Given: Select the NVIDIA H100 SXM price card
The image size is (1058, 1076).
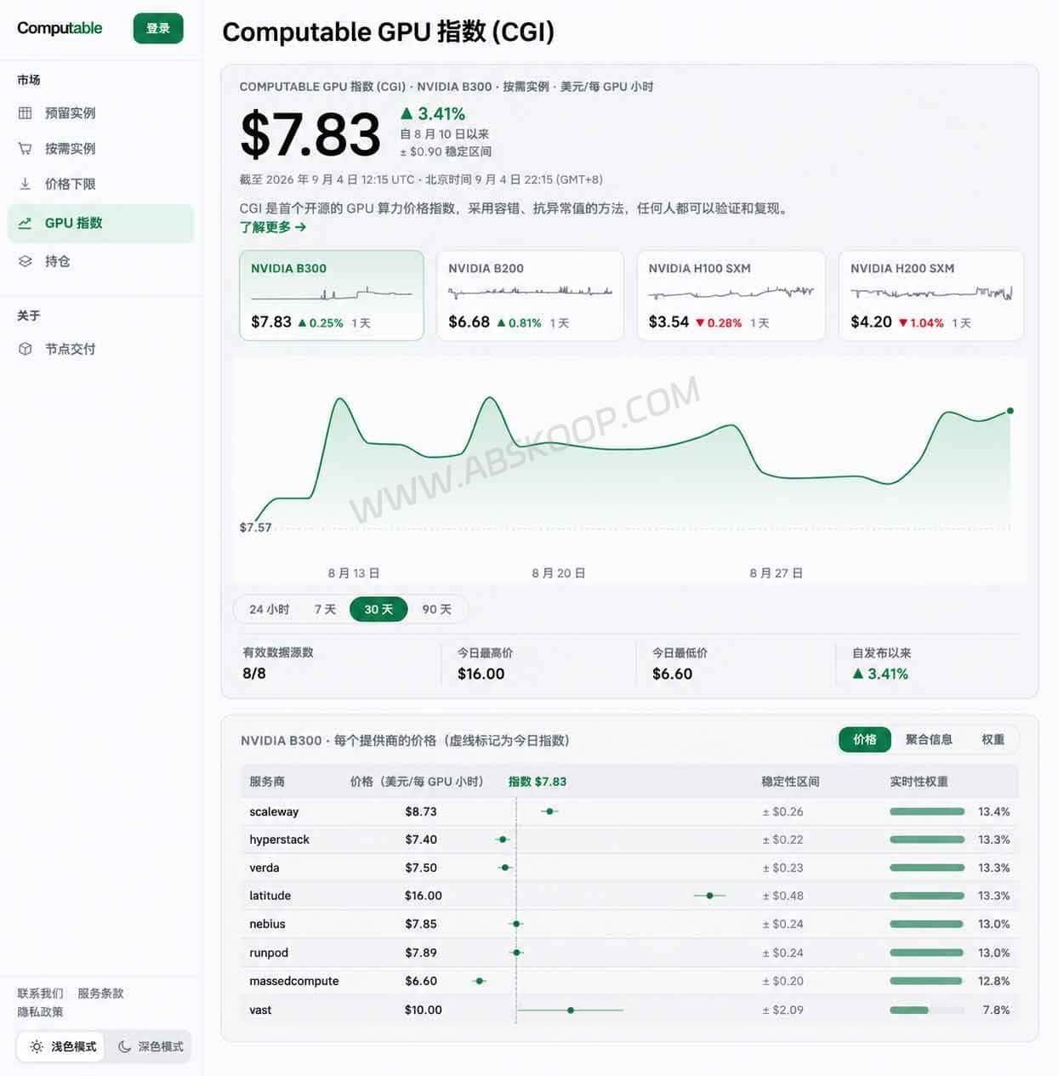Looking at the screenshot, I should coord(731,295).
